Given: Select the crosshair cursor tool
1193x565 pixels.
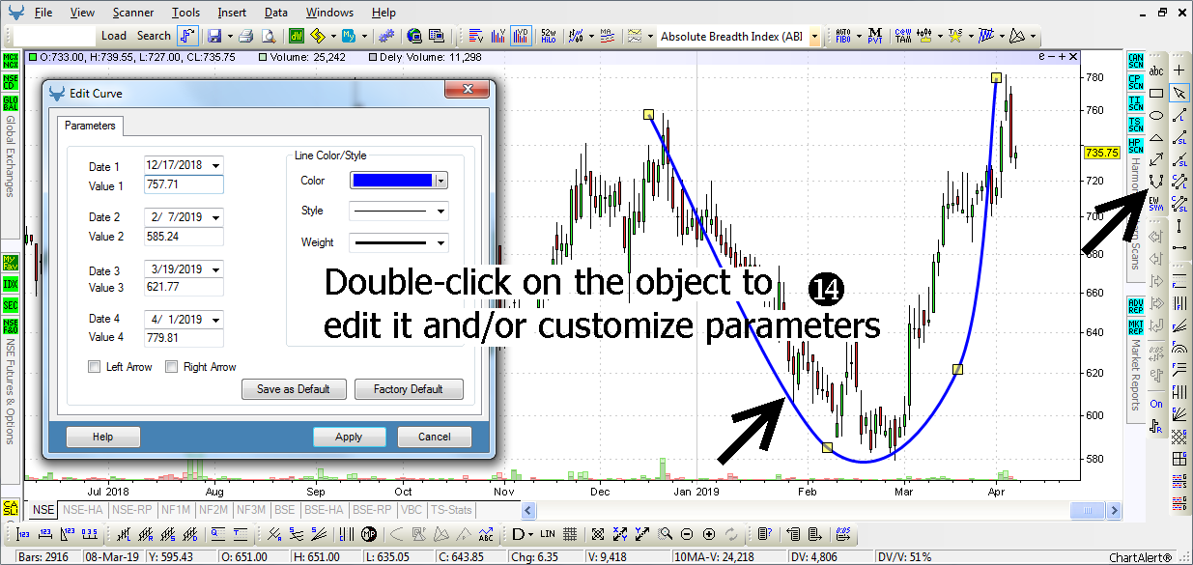Looking at the screenshot, I should point(1179,71).
